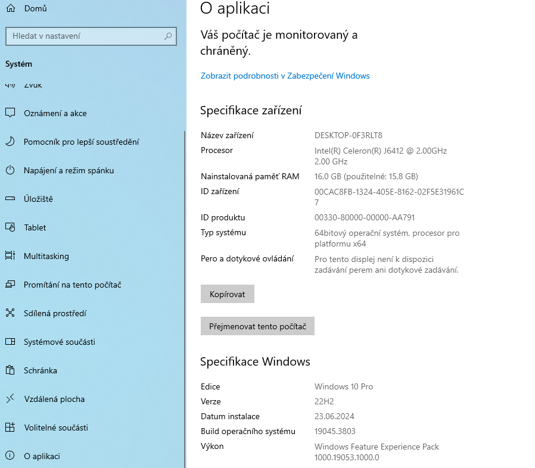Click the info icon for O aplikaci

(10, 455)
